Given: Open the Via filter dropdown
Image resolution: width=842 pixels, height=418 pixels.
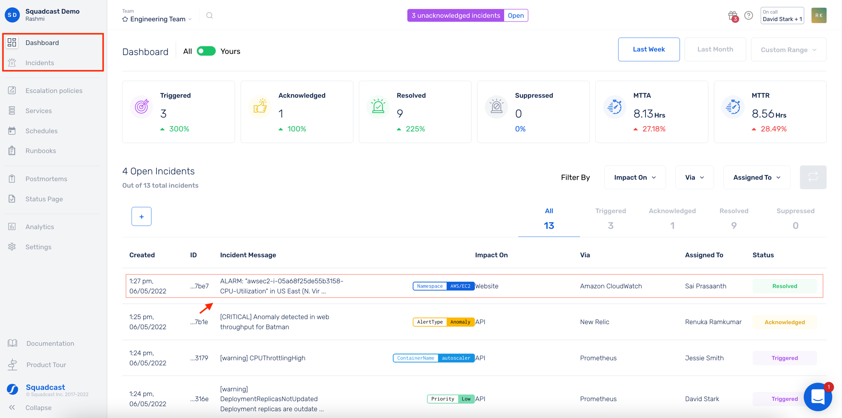Looking at the screenshot, I should (694, 177).
